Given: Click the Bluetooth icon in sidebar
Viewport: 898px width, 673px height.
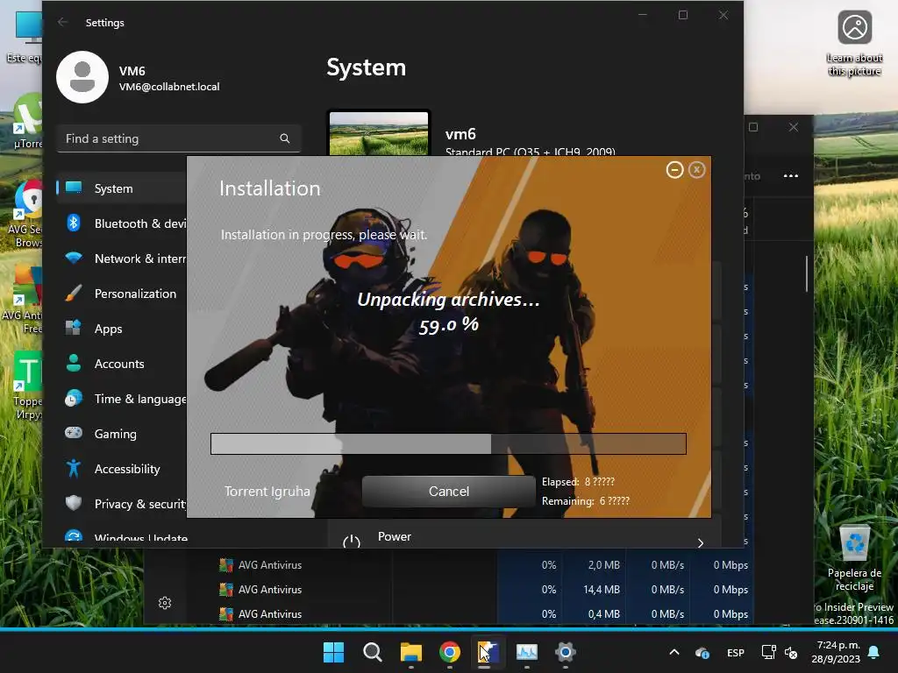Looking at the screenshot, I should 74,223.
